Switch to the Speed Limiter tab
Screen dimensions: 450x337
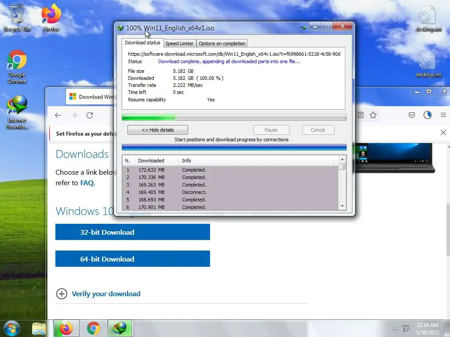click(x=179, y=43)
